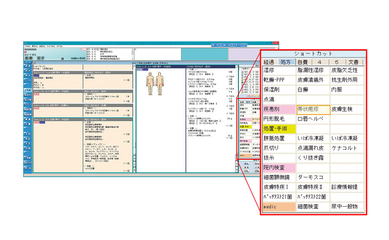This screenshot has height=240, width=389.
Task: Click the 印刷 sidebar button
Action: [28, 148]
